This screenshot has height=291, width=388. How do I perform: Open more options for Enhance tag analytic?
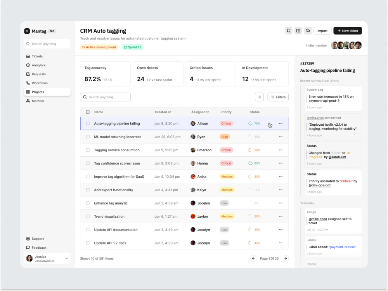coord(281,203)
